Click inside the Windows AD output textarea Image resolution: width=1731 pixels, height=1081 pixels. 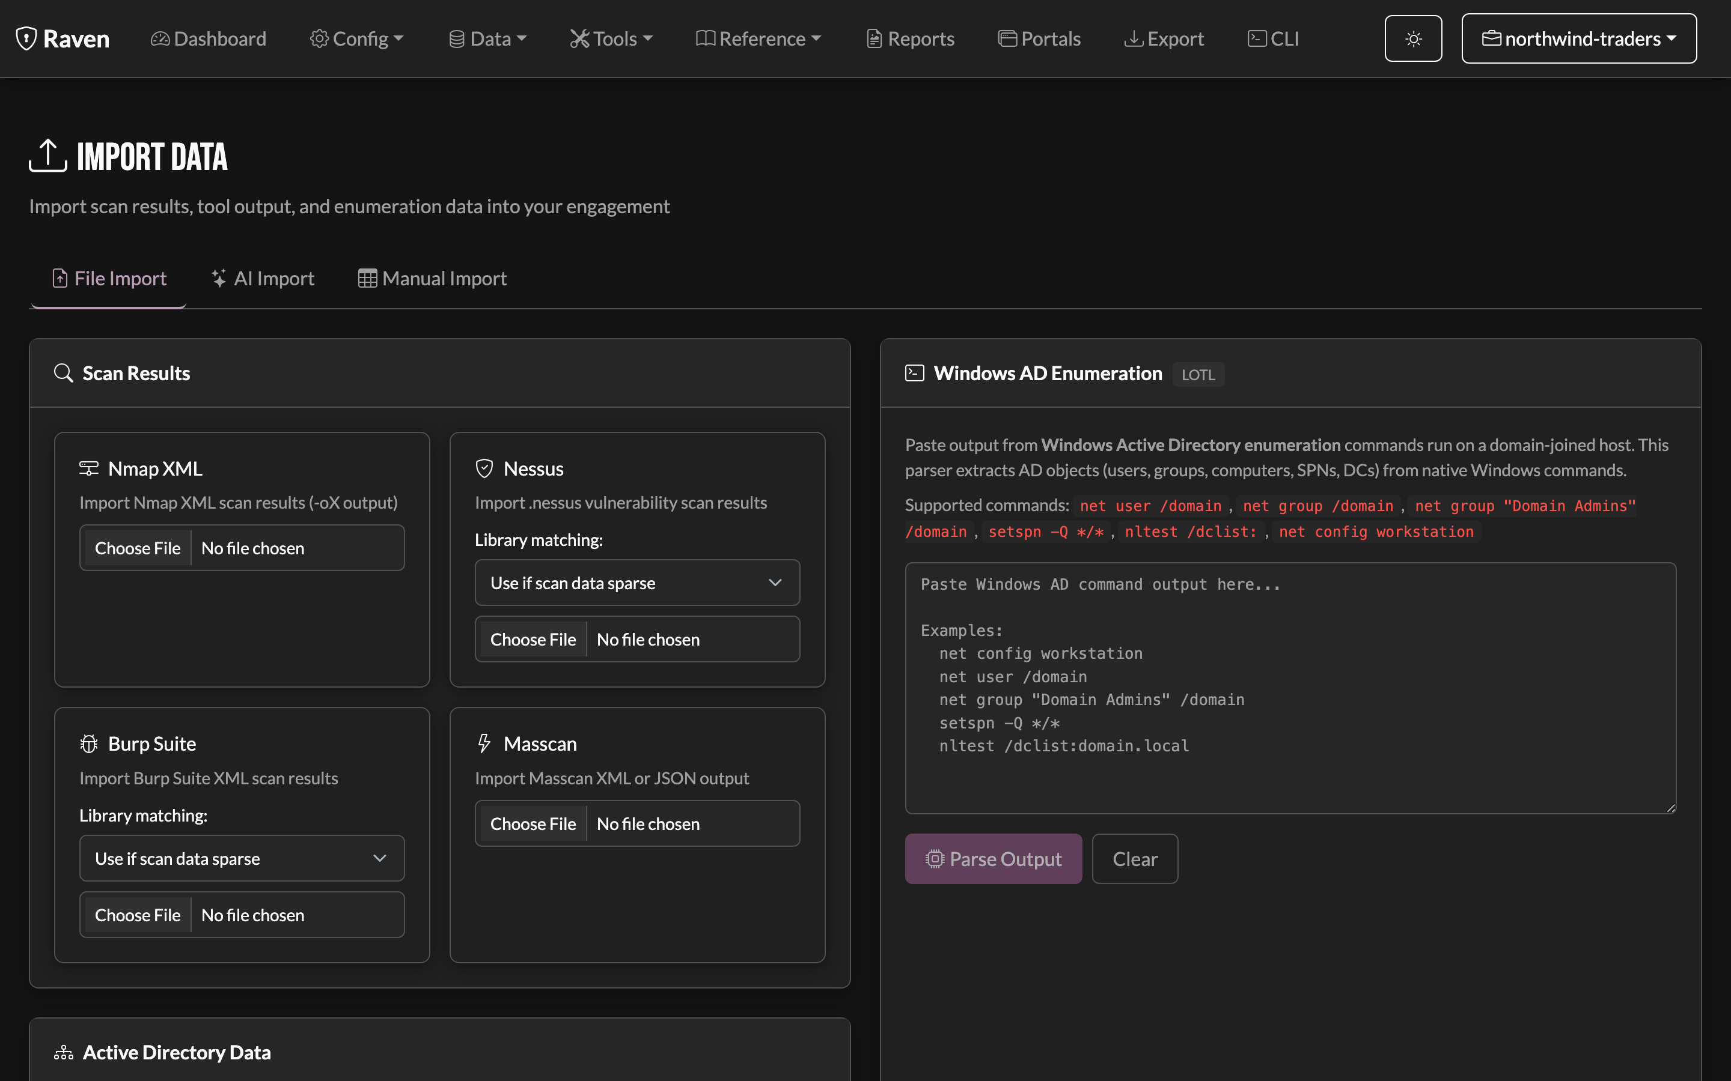1290,688
